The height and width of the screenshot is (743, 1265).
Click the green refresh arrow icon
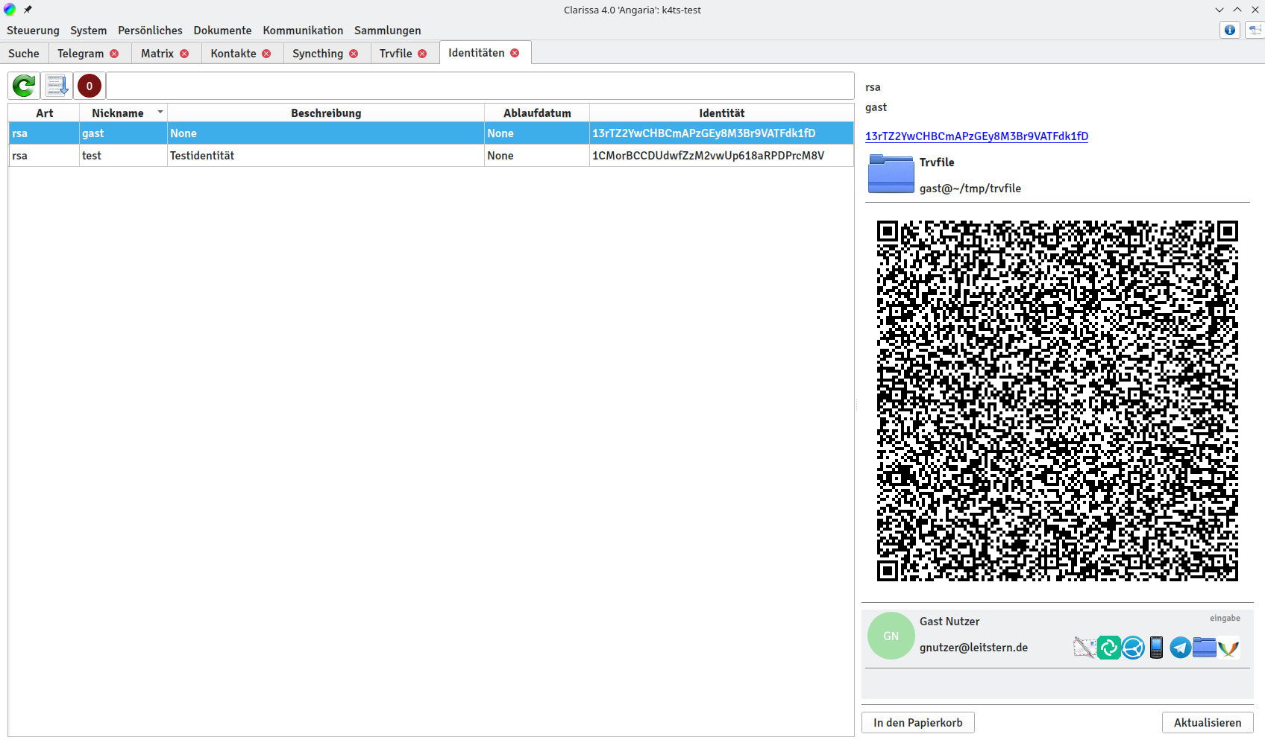[x=24, y=86]
